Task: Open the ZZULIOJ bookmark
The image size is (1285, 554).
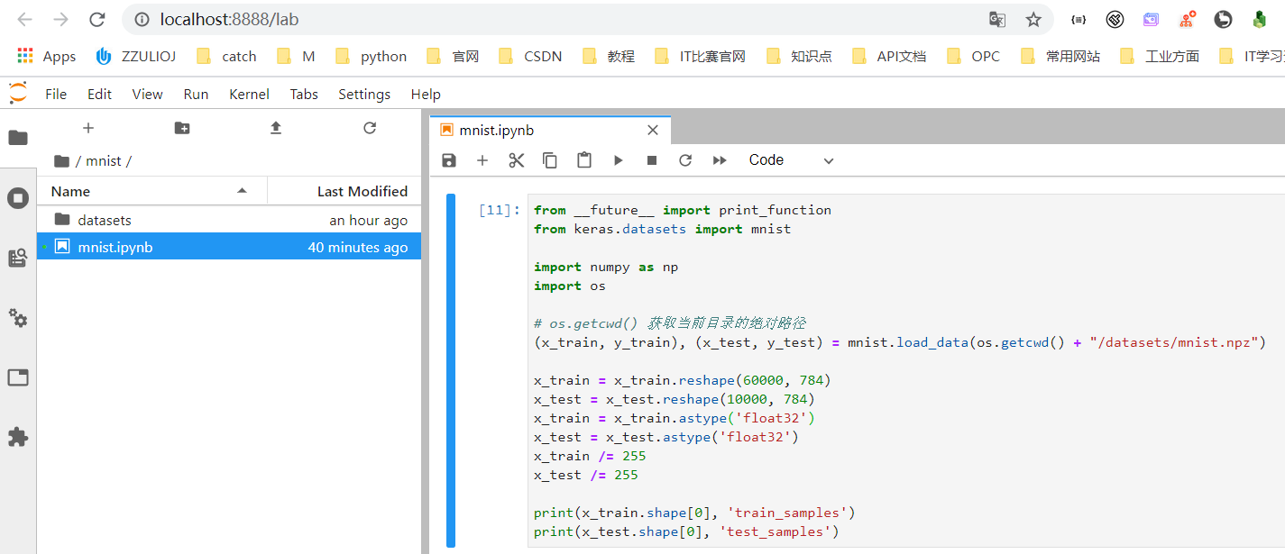Action: coord(135,56)
